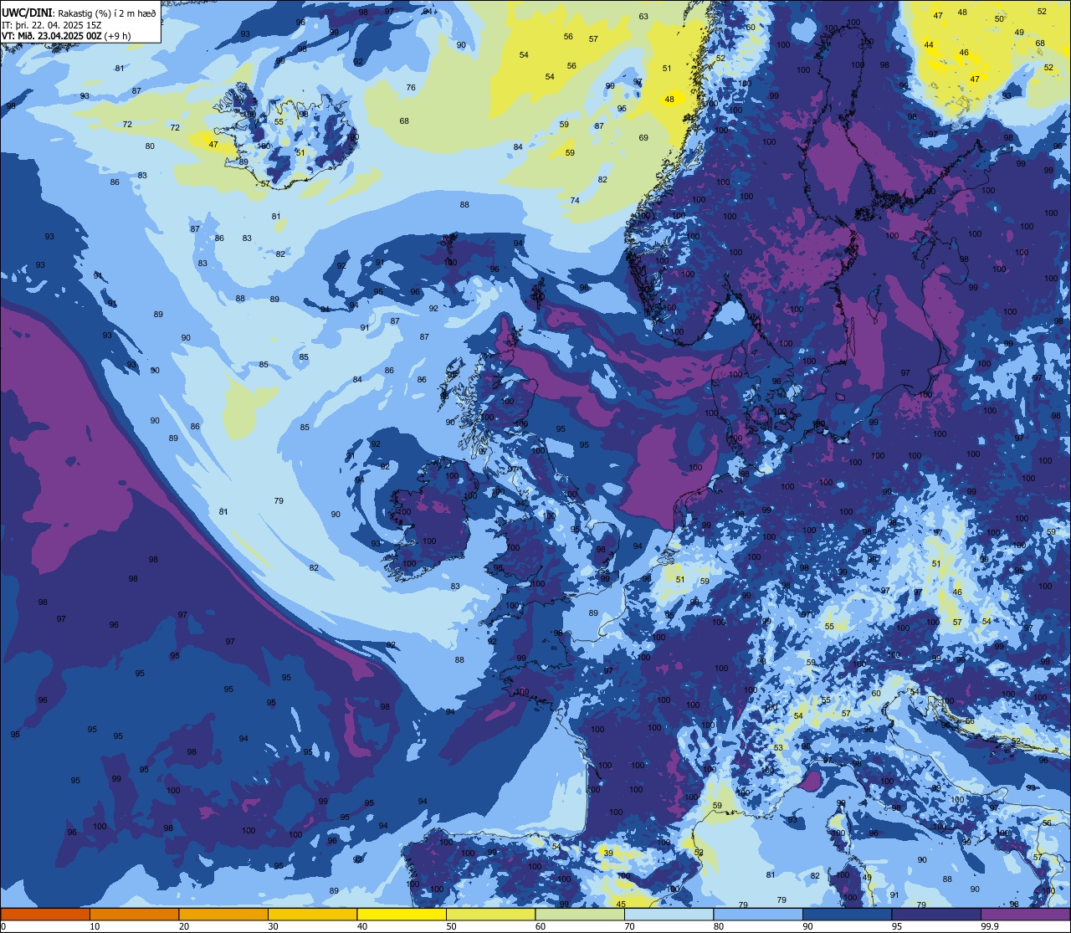Pick the 80–90 light blue legend swatch
The image size is (1071, 933).
click(x=758, y=914)
